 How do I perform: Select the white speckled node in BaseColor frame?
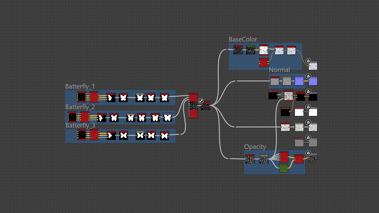[x=264, y=50]
